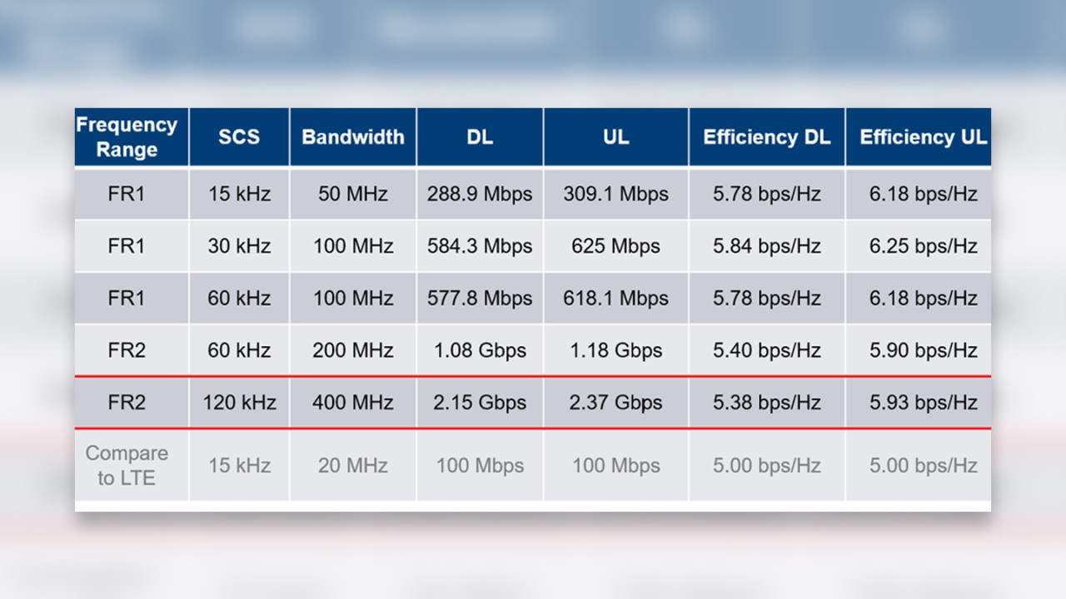Select the DL column header
Screen dimensions: 1066x599
(x=480, y=137)
